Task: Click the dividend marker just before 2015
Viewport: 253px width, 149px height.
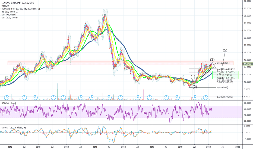Action: pyautogui.click(x=92, y=98)
